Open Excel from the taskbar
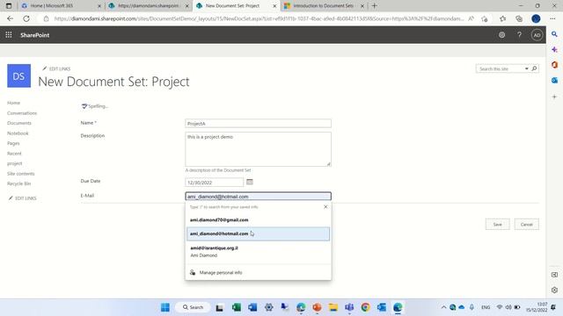Image resolution: width=563 pixels, height=316 pixels. (237, 307)
